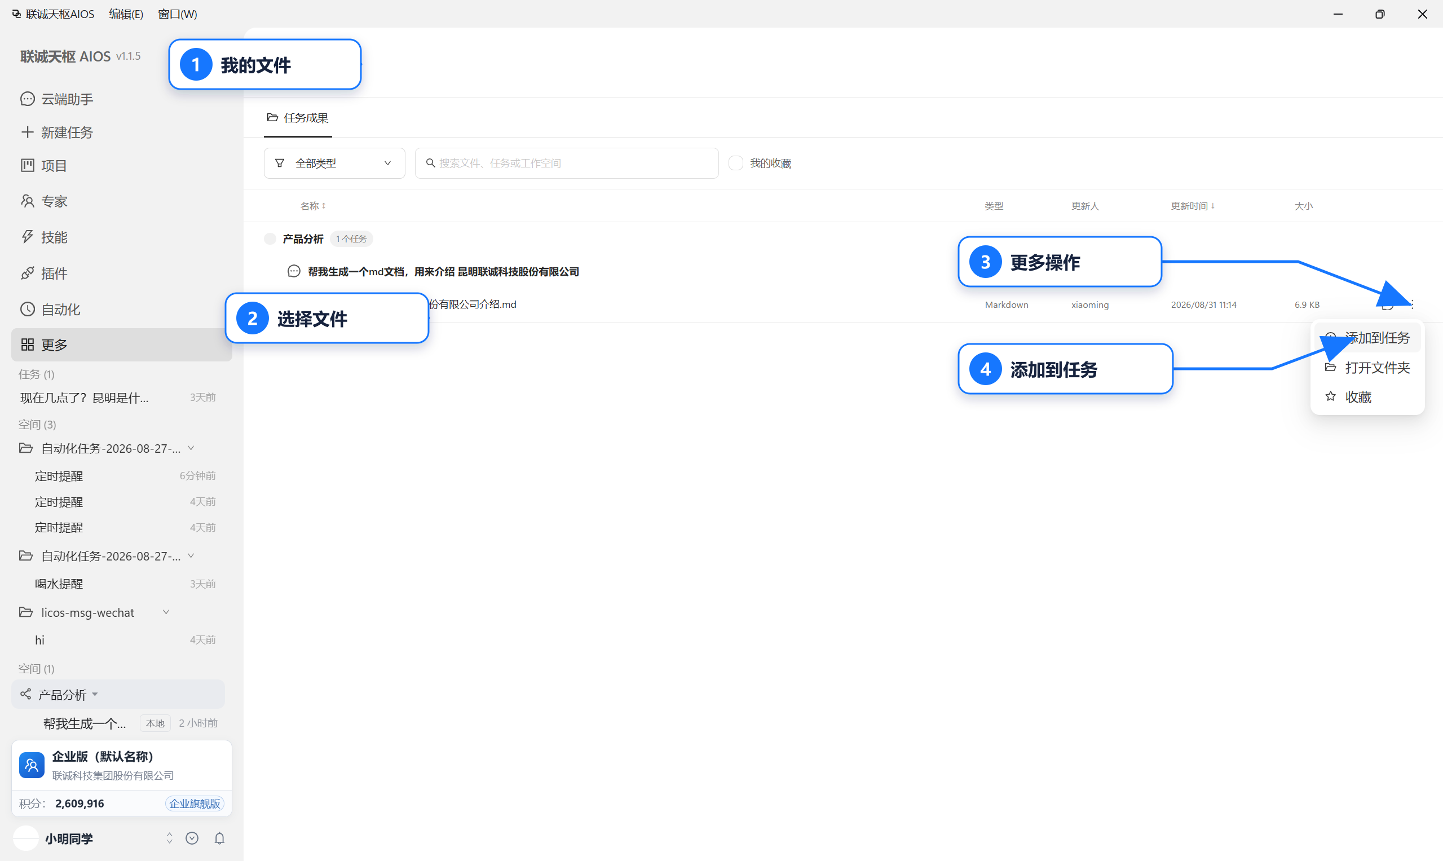This screenshot has width=1443, height=861.
Task: Click the search files input field
Action: [566, 163]
